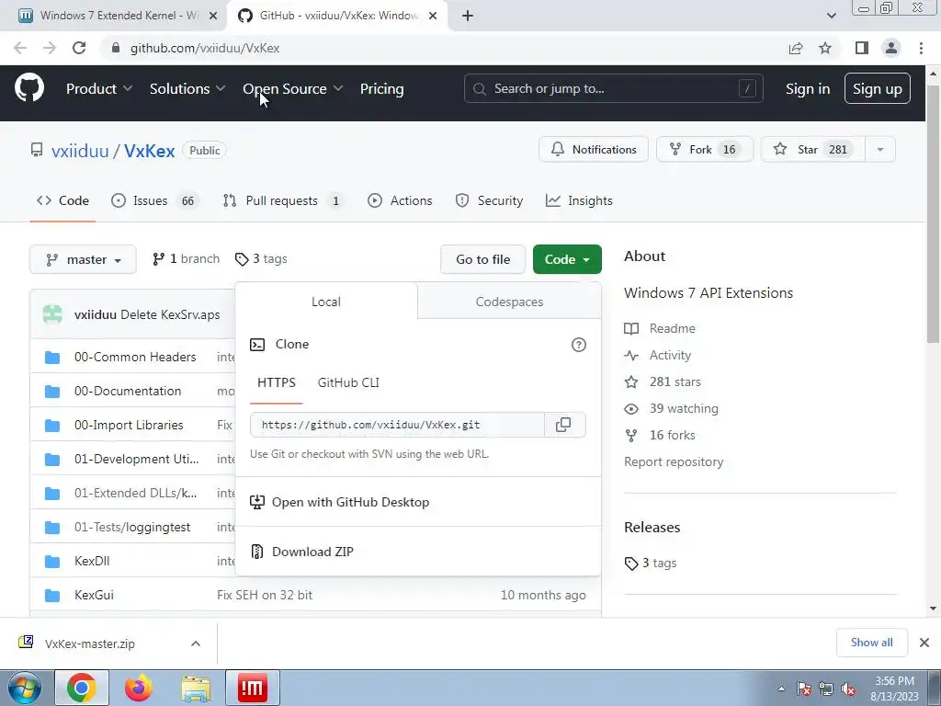Click the GitHub octocat logo
The width and height of the screenshot is (941, 706).
[x=29, y=88]
